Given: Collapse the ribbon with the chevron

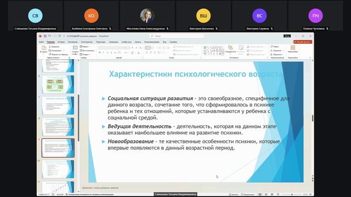Looking at the screenshot, I should pyautogui.click(x=310, y=57).
